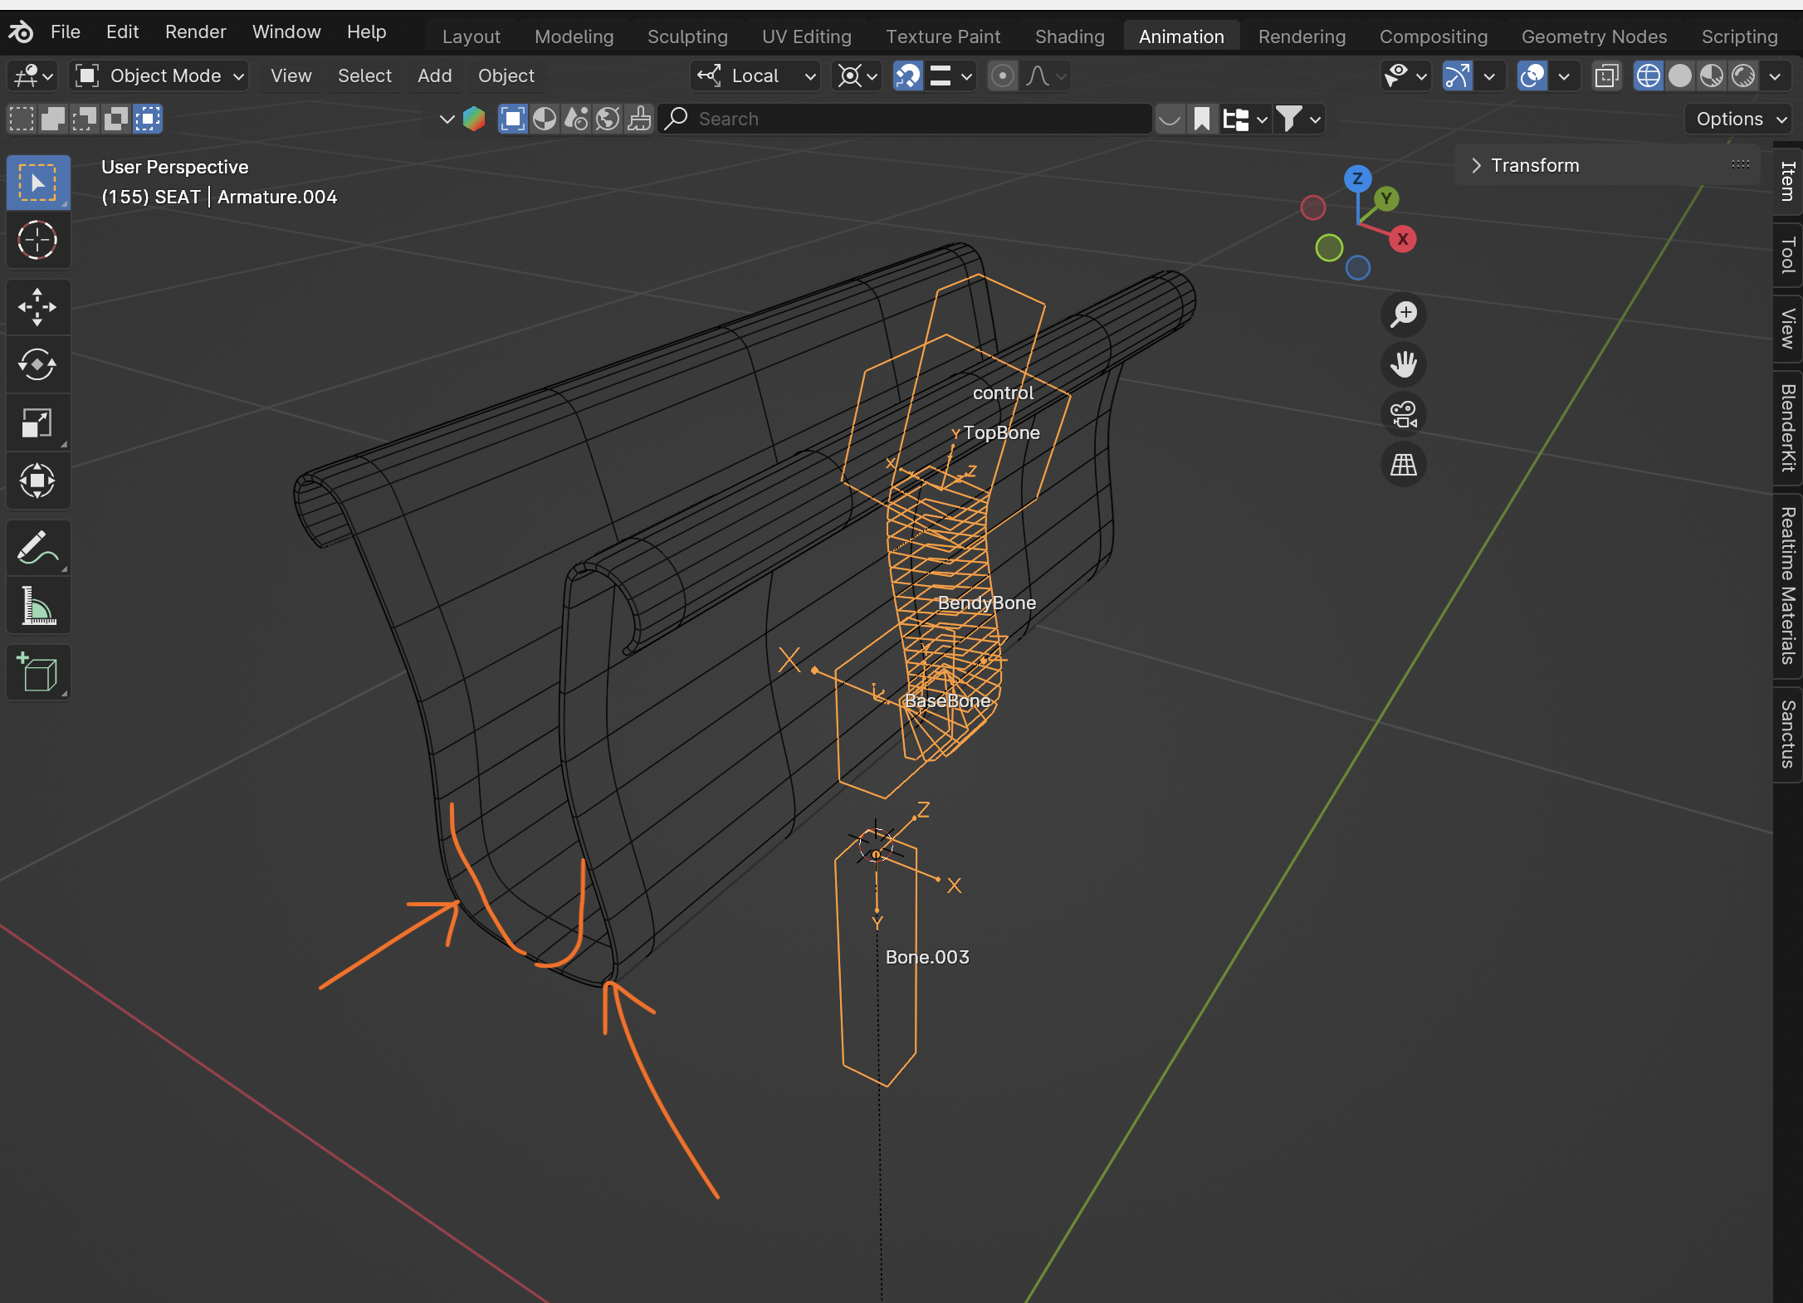This screenshot has width=1803, height=1303.
Task: Click the blue Z axis gizmo
Action: (x=1357, y=178)
